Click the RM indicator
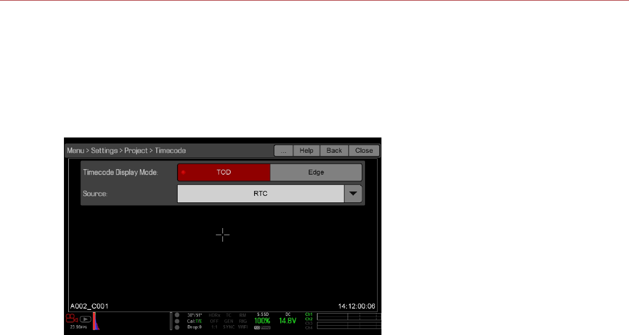 [243, 315]
